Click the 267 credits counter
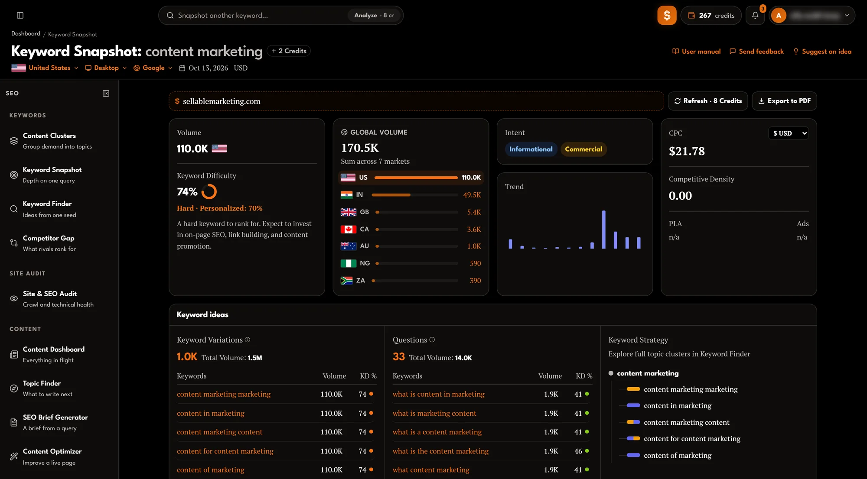Image resolution: width=867 pixels, height=479 pixels. [x=711, y=15]
